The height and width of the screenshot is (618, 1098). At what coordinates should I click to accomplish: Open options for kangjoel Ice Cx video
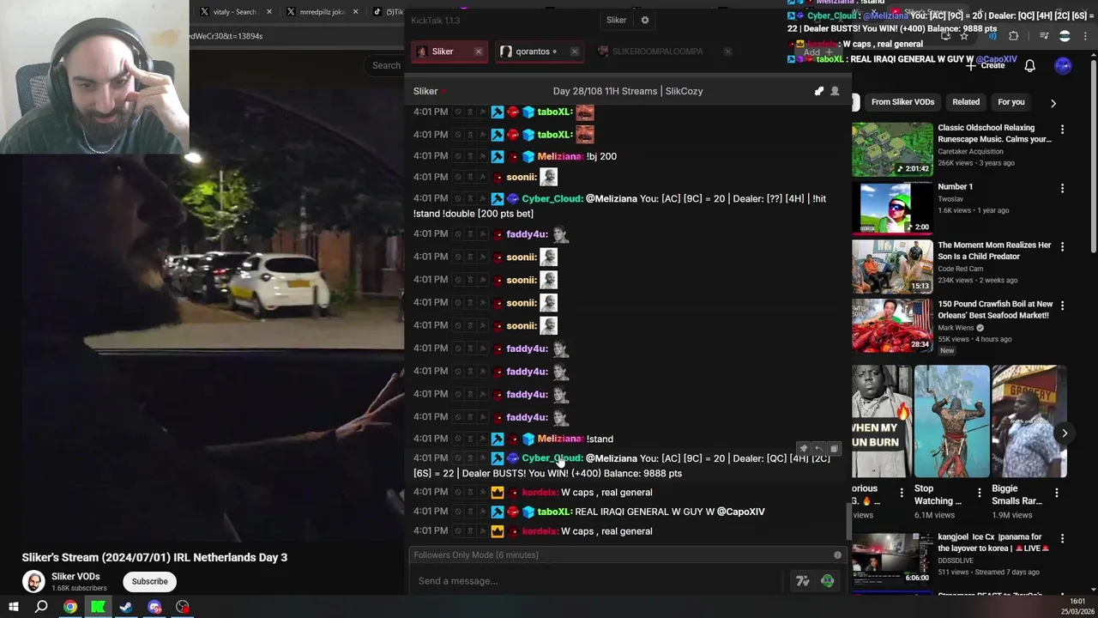1062,539
